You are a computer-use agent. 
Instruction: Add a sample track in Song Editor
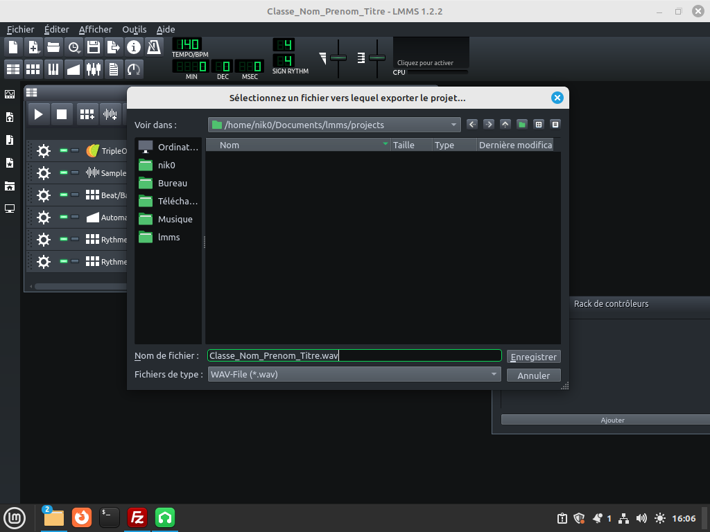pyautogui.click(x=110, y=114)
